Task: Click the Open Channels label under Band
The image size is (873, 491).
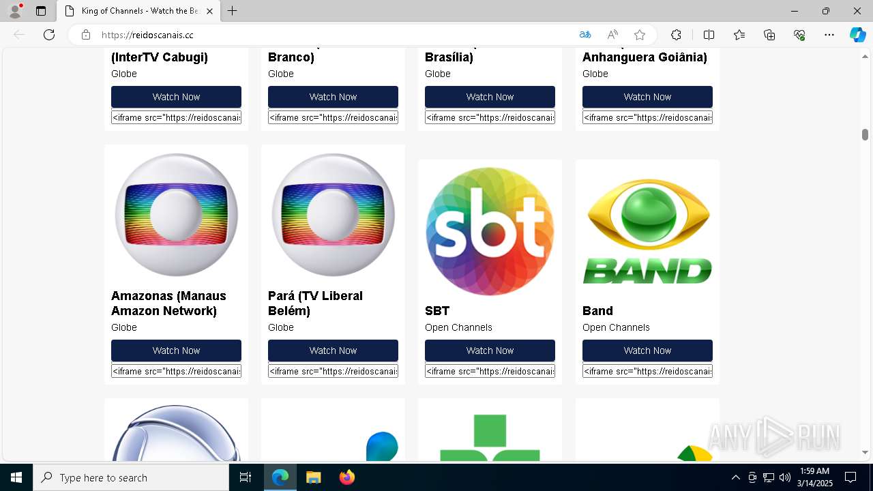Action: tap(616, 327)
